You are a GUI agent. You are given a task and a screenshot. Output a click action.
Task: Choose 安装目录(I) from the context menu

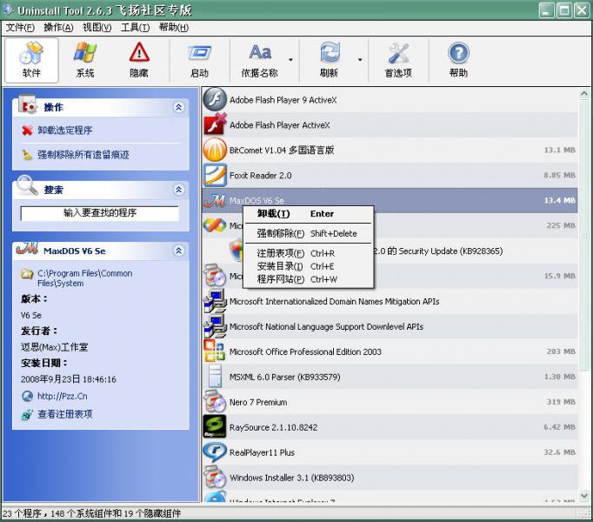tap(308, 266)
